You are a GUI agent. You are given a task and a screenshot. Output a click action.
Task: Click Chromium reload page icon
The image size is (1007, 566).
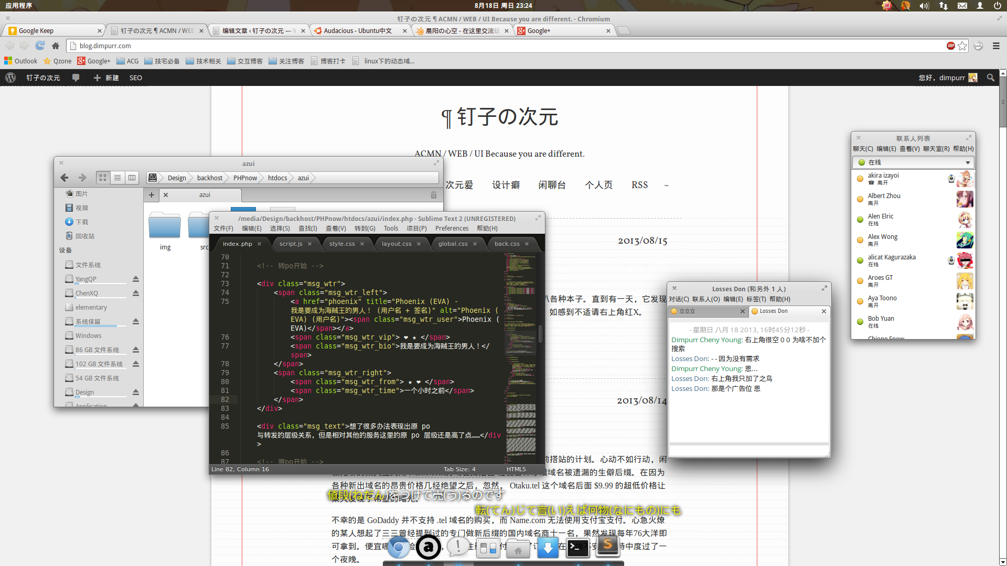click(x=40, y=46)
